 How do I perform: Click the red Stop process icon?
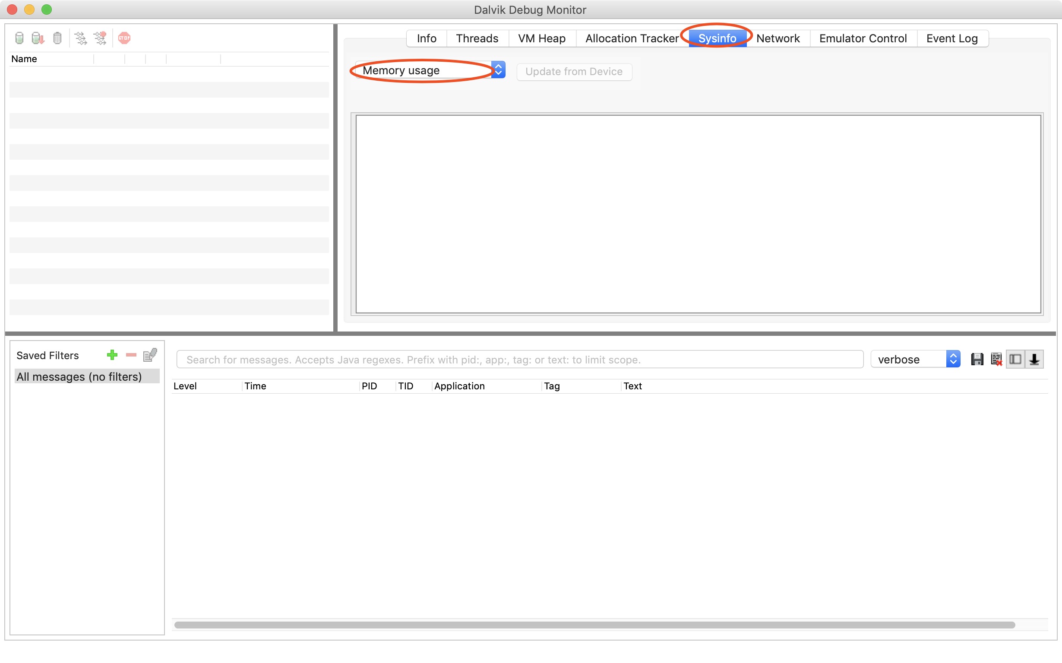(124, 38)
